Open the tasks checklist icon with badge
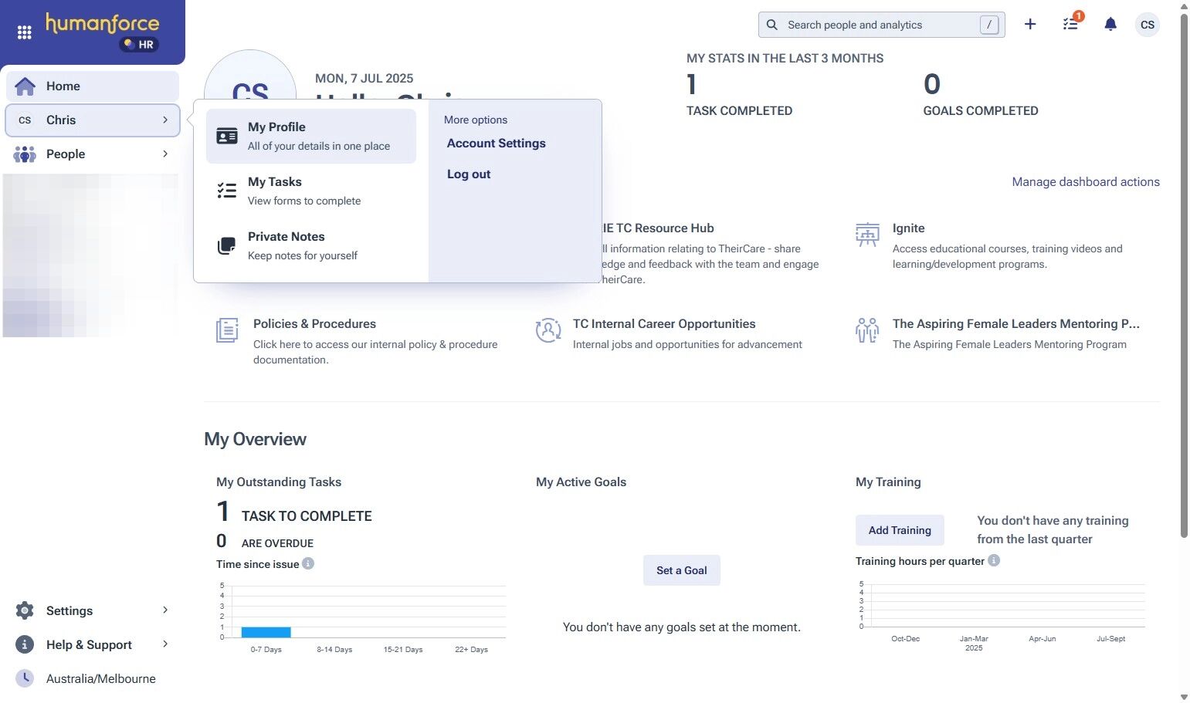 tap(1072, 23)
